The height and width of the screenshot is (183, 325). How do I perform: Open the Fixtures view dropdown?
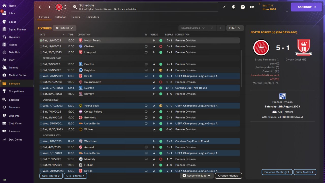(64, 28)
